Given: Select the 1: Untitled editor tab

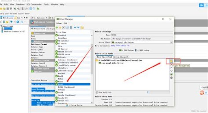Looking at the screenshot, I should coord(39,18).
